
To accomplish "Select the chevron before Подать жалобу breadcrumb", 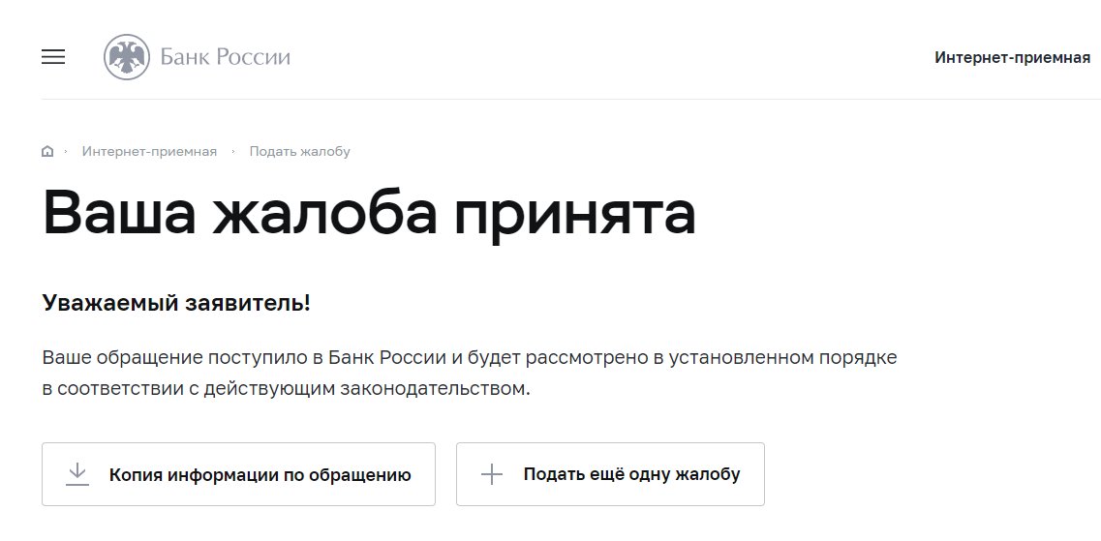I will (x=233, y=152).
